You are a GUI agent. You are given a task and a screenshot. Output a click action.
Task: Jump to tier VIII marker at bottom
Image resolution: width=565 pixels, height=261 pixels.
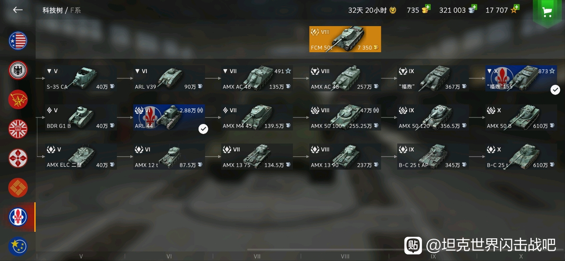pos(345,257)
